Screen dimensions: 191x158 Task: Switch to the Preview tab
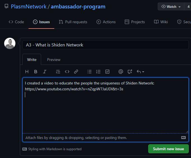point(54,60)
